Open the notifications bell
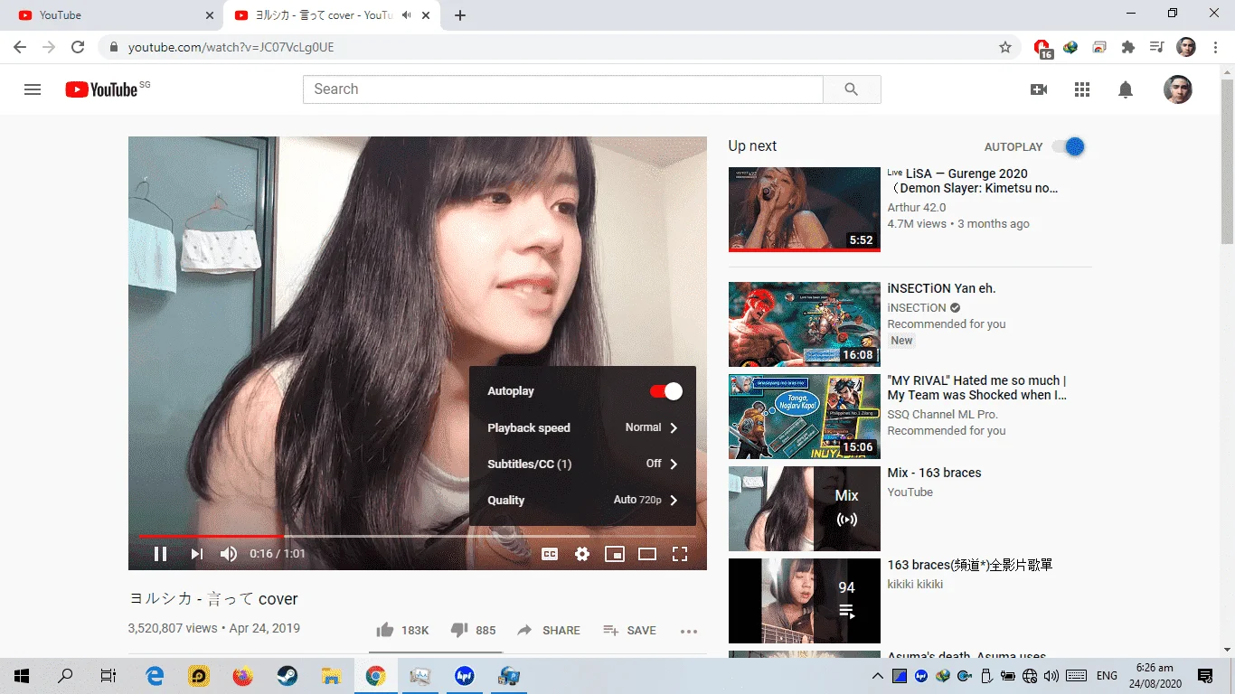The width and height of the screenshot is (1235, 694). (1126, 89)
